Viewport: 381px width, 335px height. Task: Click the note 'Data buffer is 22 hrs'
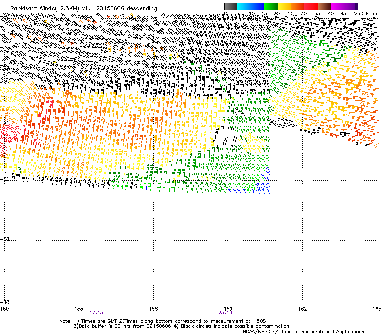(x=104, y=326)
